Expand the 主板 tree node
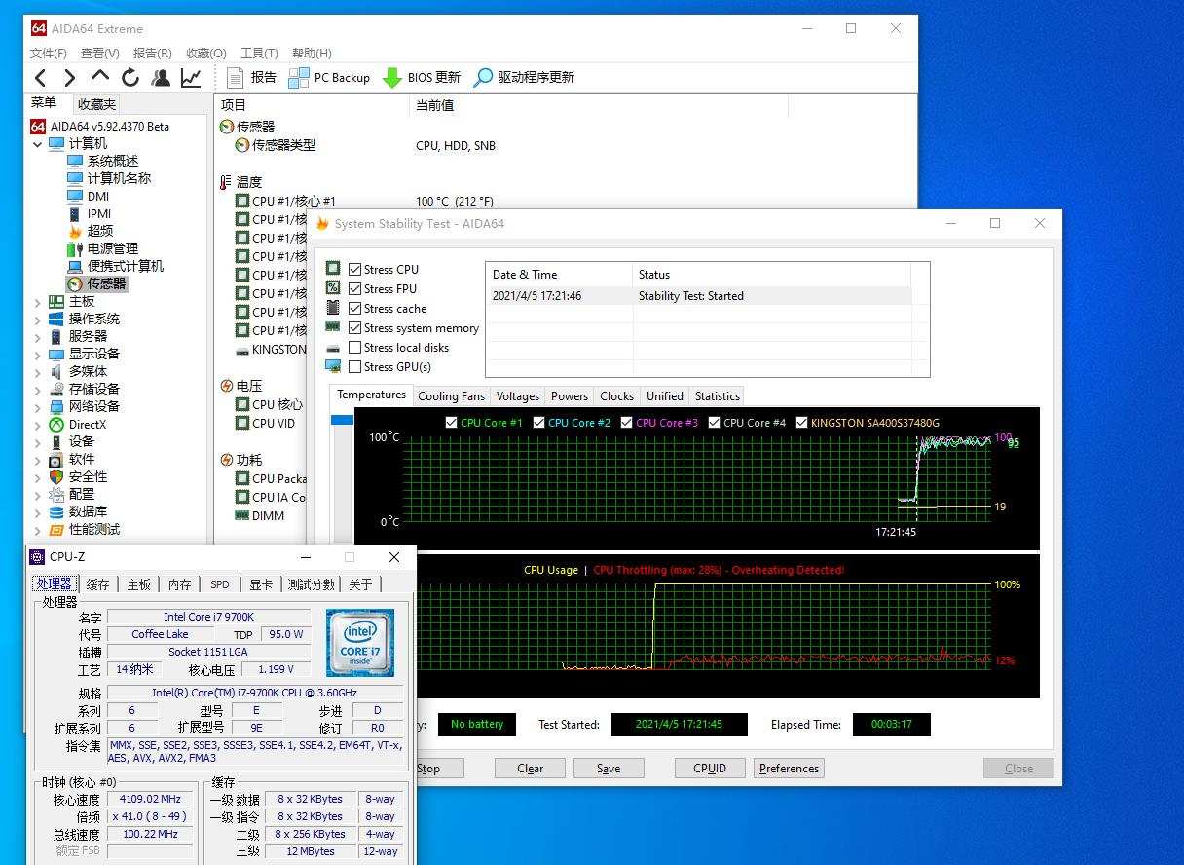Image resolution: width=1184 pixels, height=865 pixels. point(38,302)
